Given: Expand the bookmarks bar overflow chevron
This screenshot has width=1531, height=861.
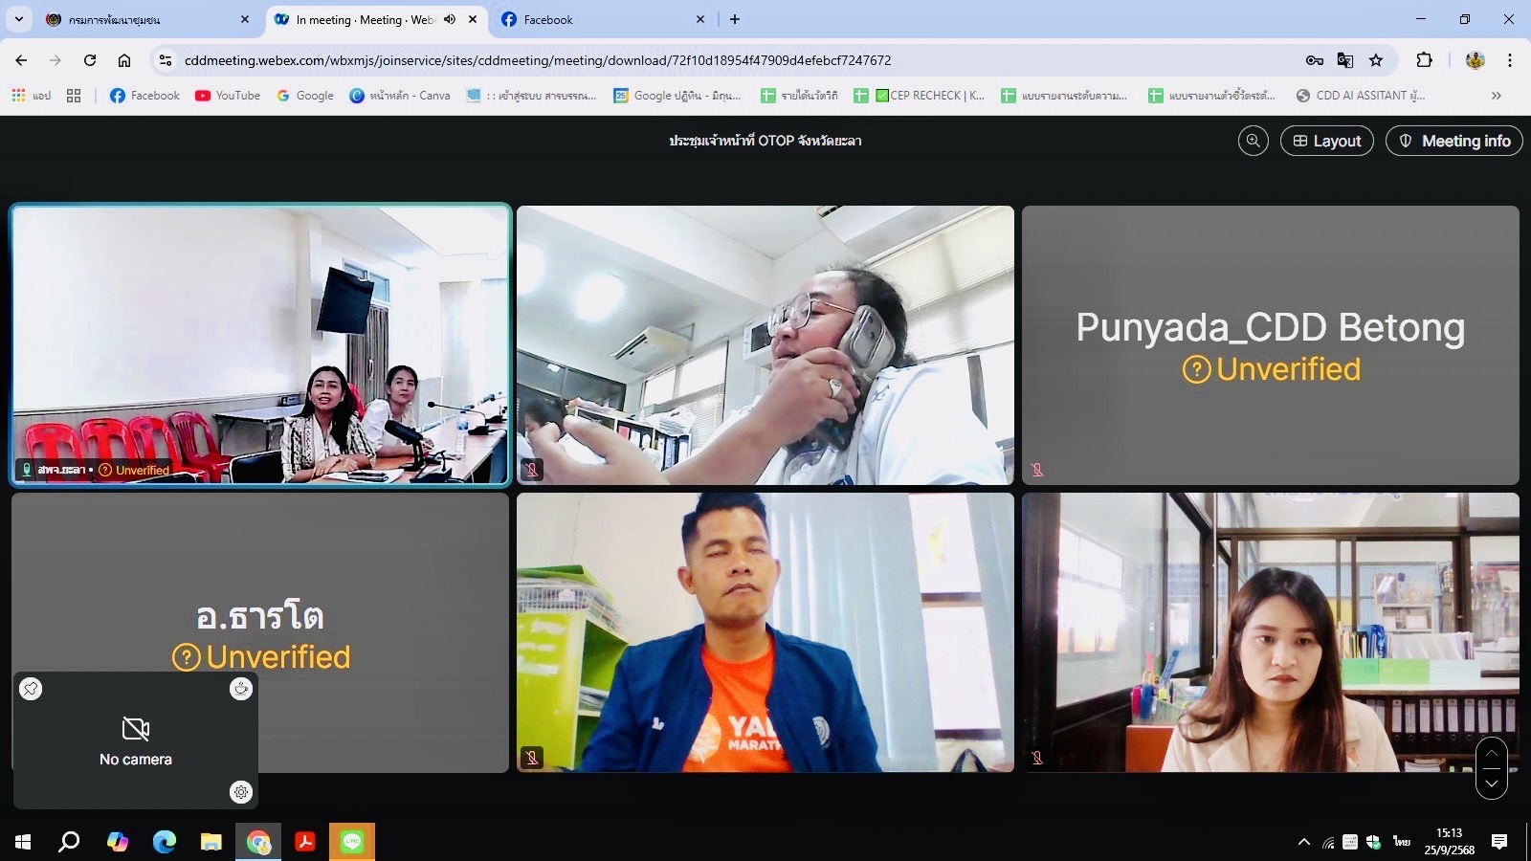Looking at the screenshot, I should point(1496,96).
